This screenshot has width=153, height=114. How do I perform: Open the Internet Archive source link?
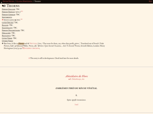(x=32, y=48)
